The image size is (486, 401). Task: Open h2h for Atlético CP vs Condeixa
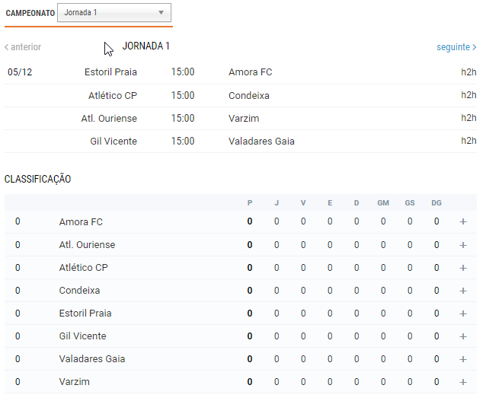468,95
